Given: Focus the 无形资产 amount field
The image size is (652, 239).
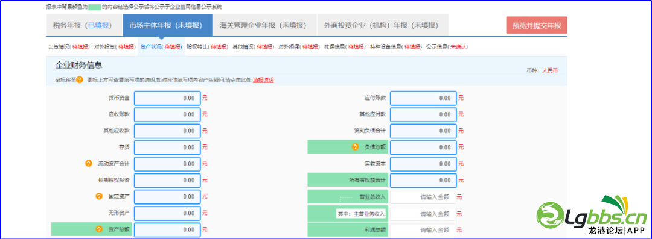Looking at the screenshot, I should click(x=167, y=213).
